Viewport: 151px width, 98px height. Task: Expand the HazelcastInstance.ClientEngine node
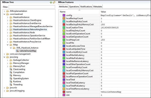pos(8,20)
